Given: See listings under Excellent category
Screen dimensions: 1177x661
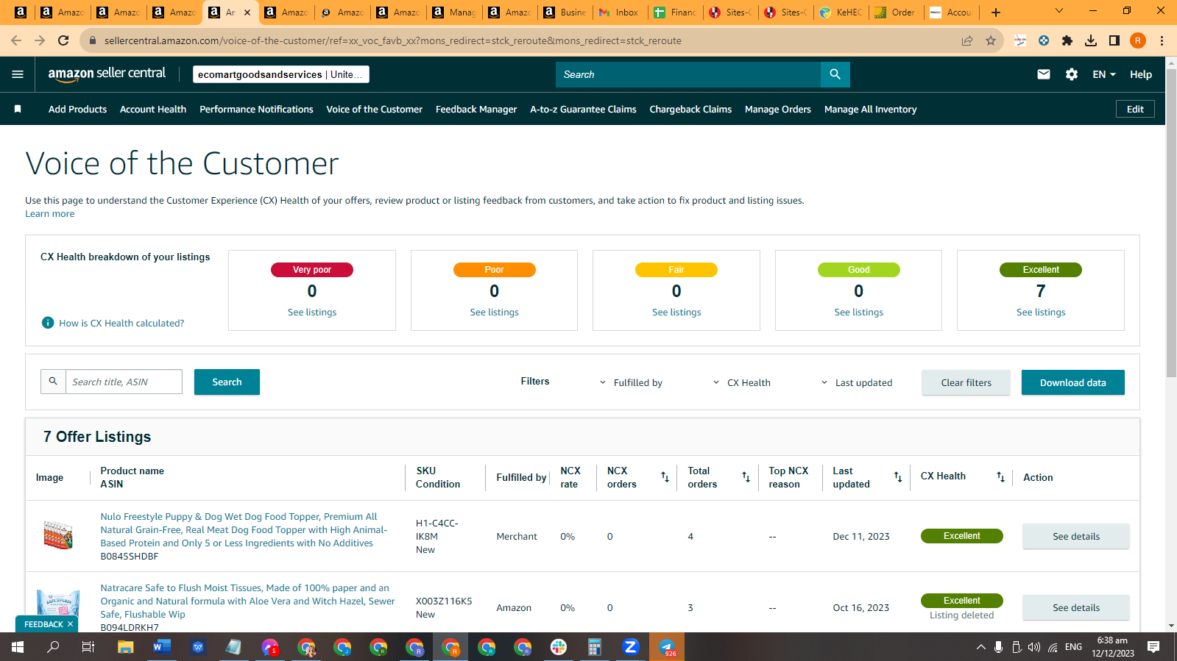Looking at the screenshot, I should tap(1041, 312).
